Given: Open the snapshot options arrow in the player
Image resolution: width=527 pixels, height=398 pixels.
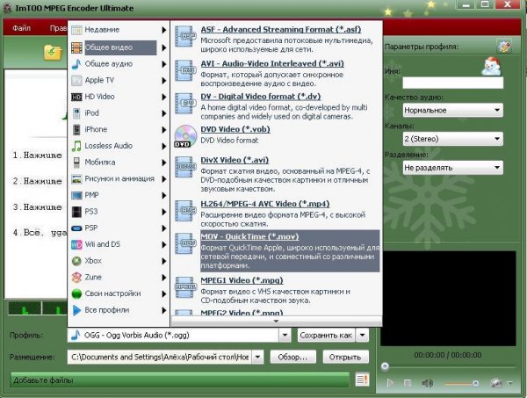Looking at the screenshot, I should coord(509,383).
